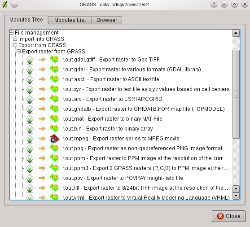The image size is (250, 227).
Task: Click the vertical scrollbar handle in module tree
Action: click(x=236, y=94)
